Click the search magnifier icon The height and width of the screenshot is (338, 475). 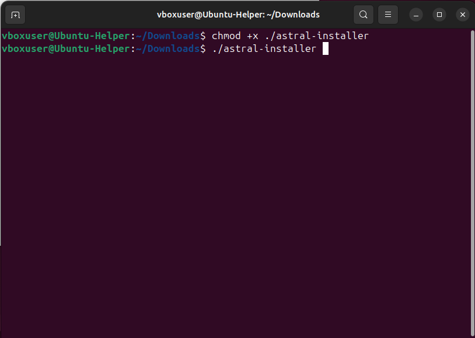[x=363, y=15]
